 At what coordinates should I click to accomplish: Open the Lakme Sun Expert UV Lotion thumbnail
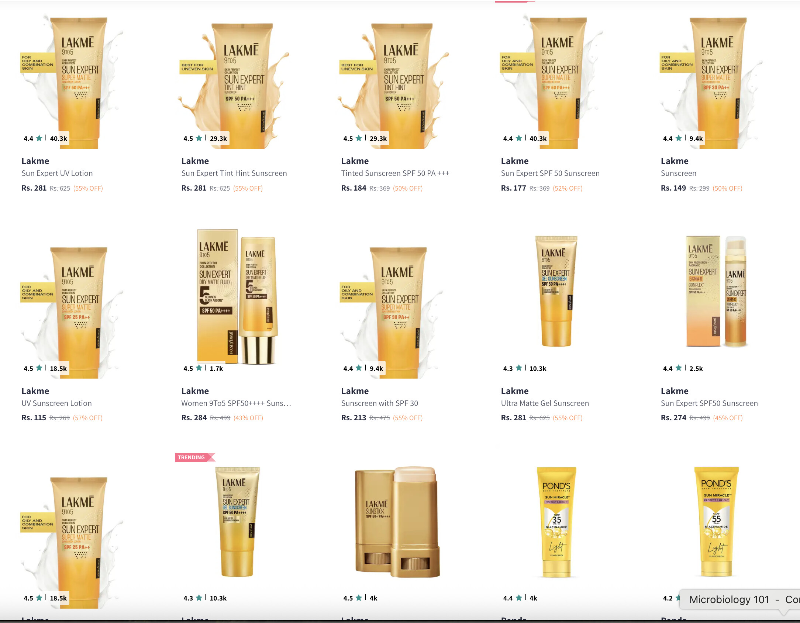tap(72, 81)
